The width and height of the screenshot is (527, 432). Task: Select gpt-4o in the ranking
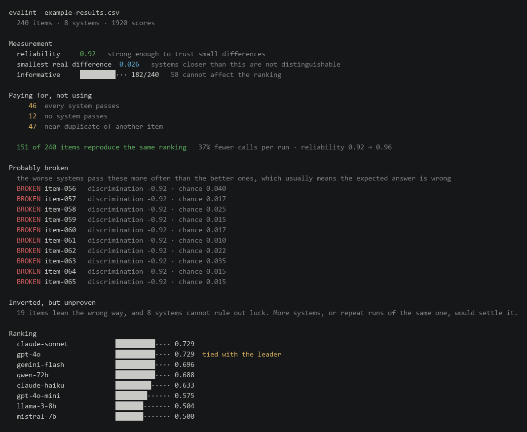click(x=29, y=355)
